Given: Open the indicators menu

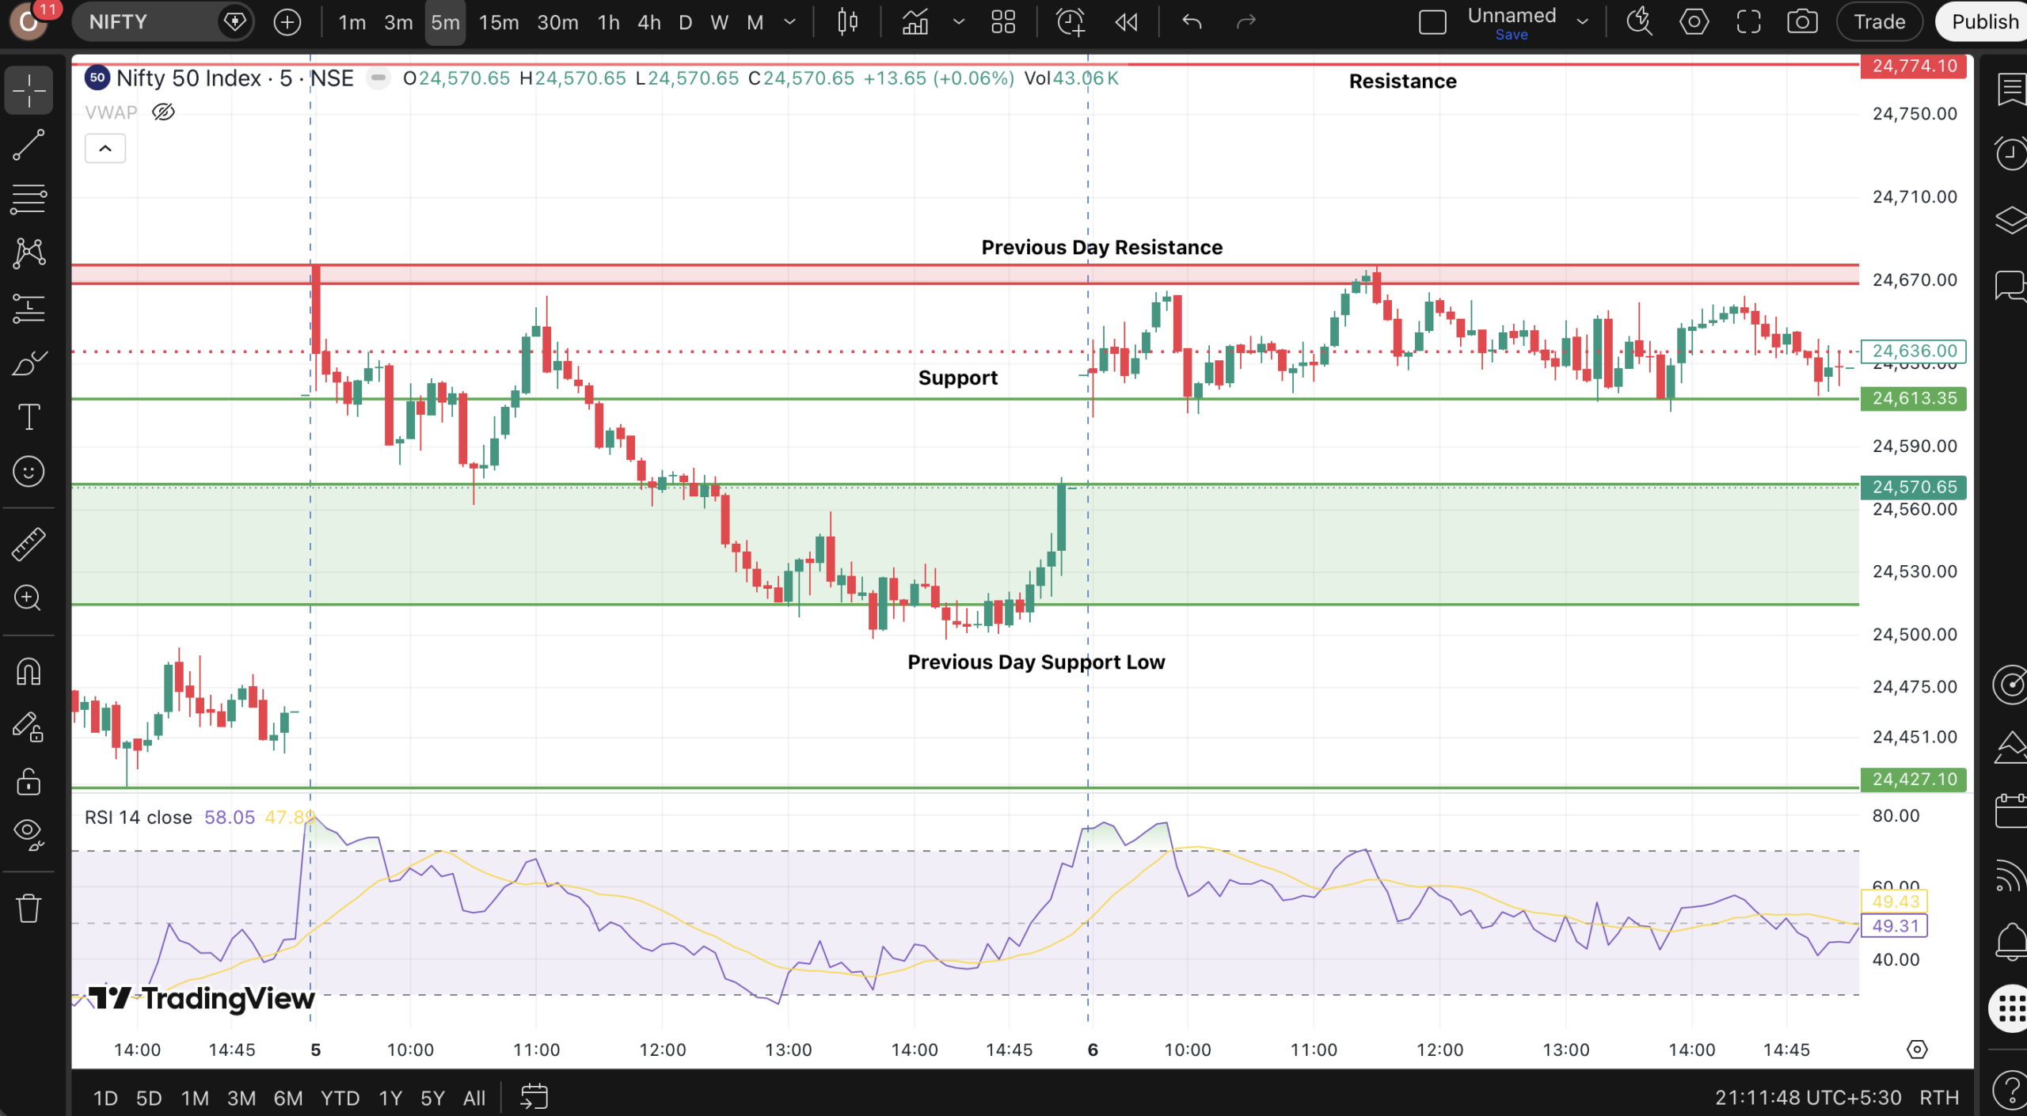Looking at the screenshot, I should click(915, 22).
